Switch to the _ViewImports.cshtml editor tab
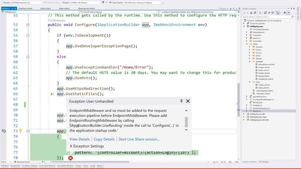 [x=87, y=8]
